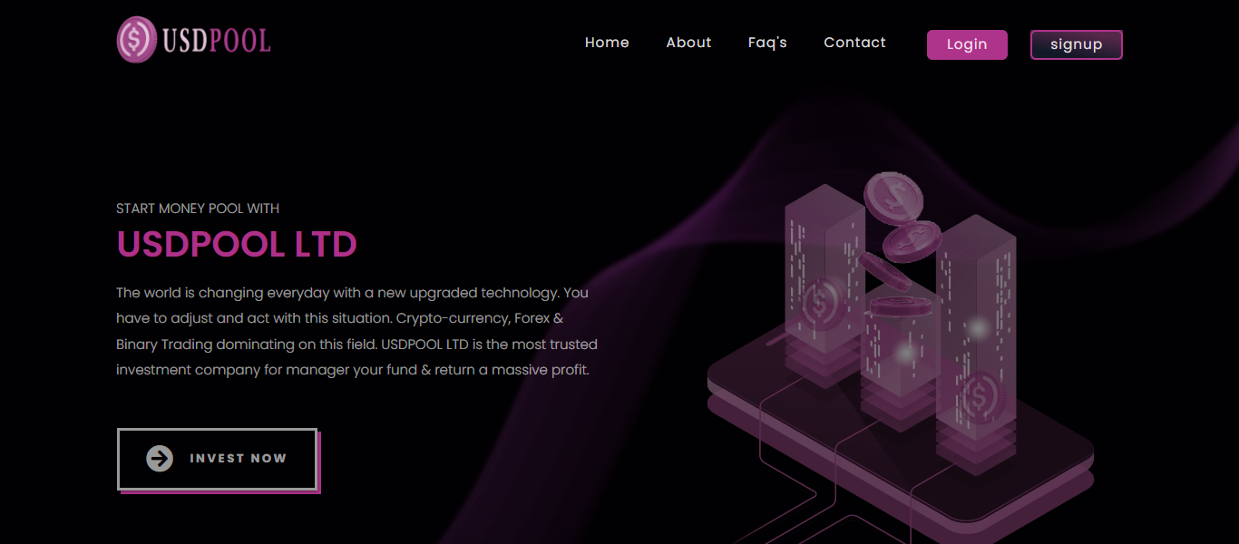Image resolution: width=1239 pixels, height=544 pixels.
Task: Click the description paragraph about trusted investment
Action: tap(356, 332)
